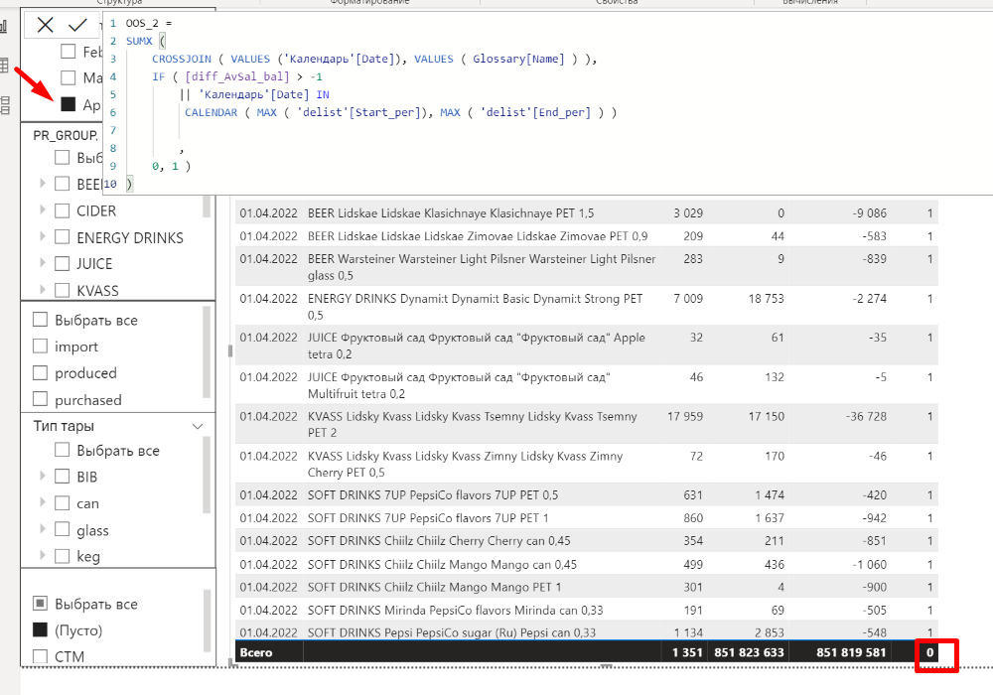
Task: Expand the BEER tree node
Action: [43, 184]
